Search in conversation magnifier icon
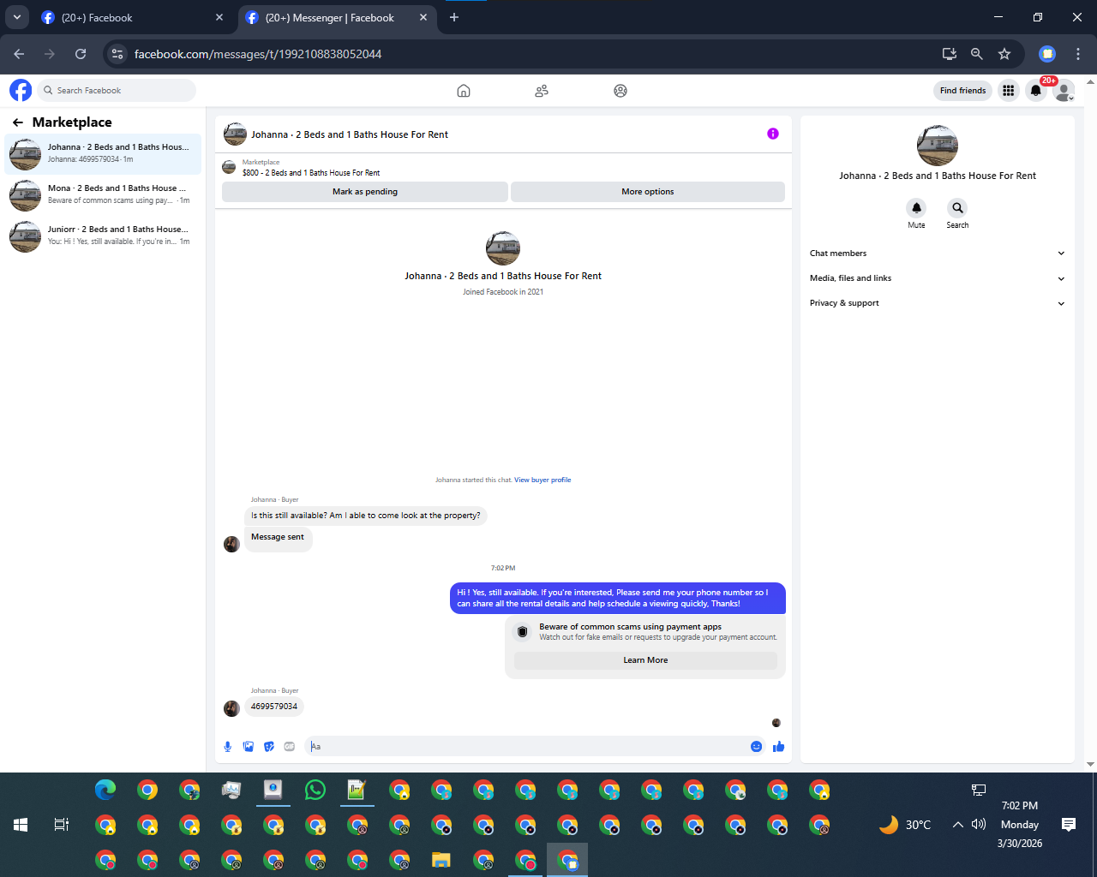This screenshot has height=877, width=1097. (x=957, y=207)
